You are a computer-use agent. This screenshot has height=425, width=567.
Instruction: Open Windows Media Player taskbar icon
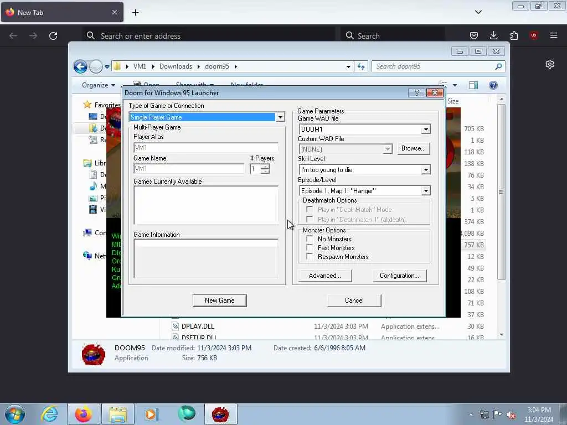(151, 414)
